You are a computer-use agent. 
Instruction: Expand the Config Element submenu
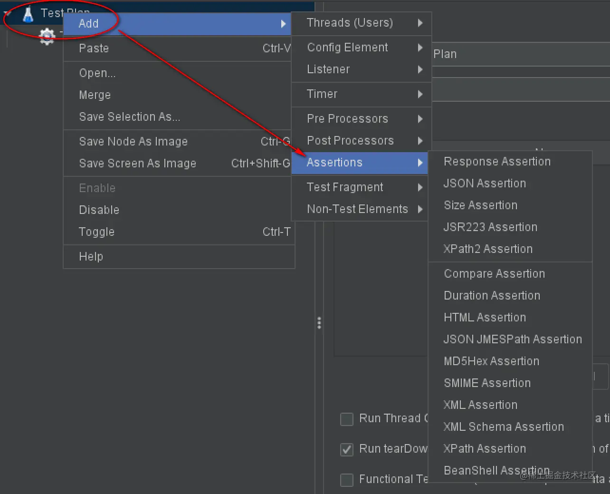pyautogui.click(x=362, y=47)
